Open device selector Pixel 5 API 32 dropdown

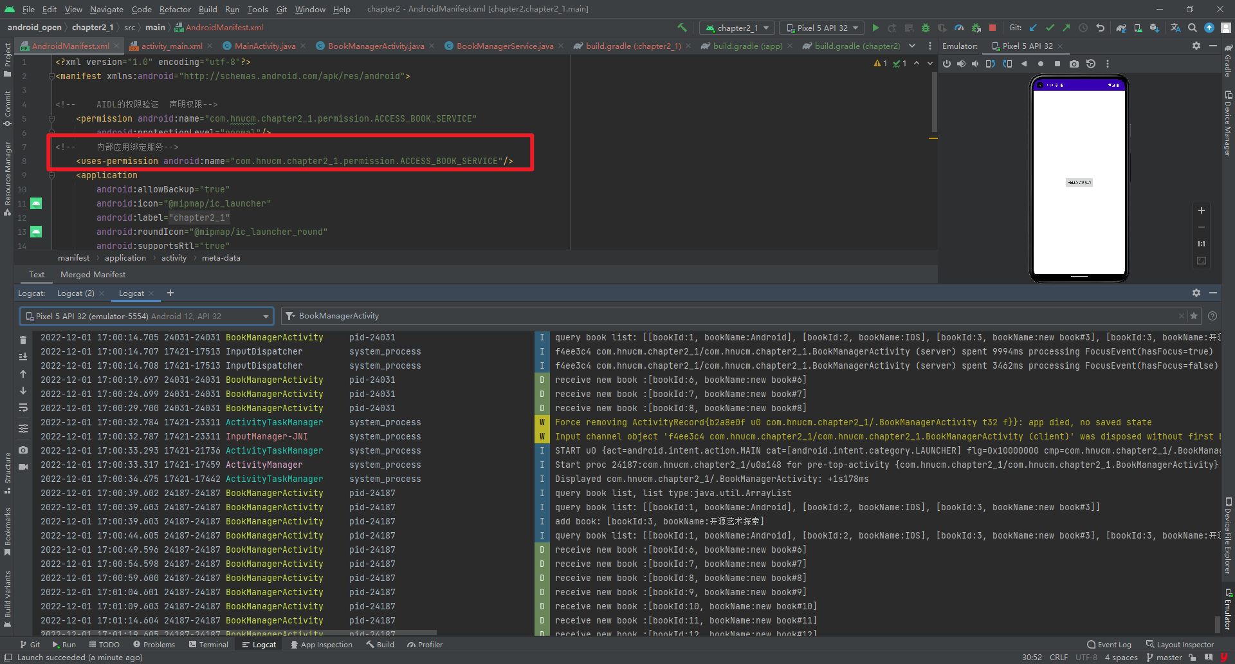823,28
